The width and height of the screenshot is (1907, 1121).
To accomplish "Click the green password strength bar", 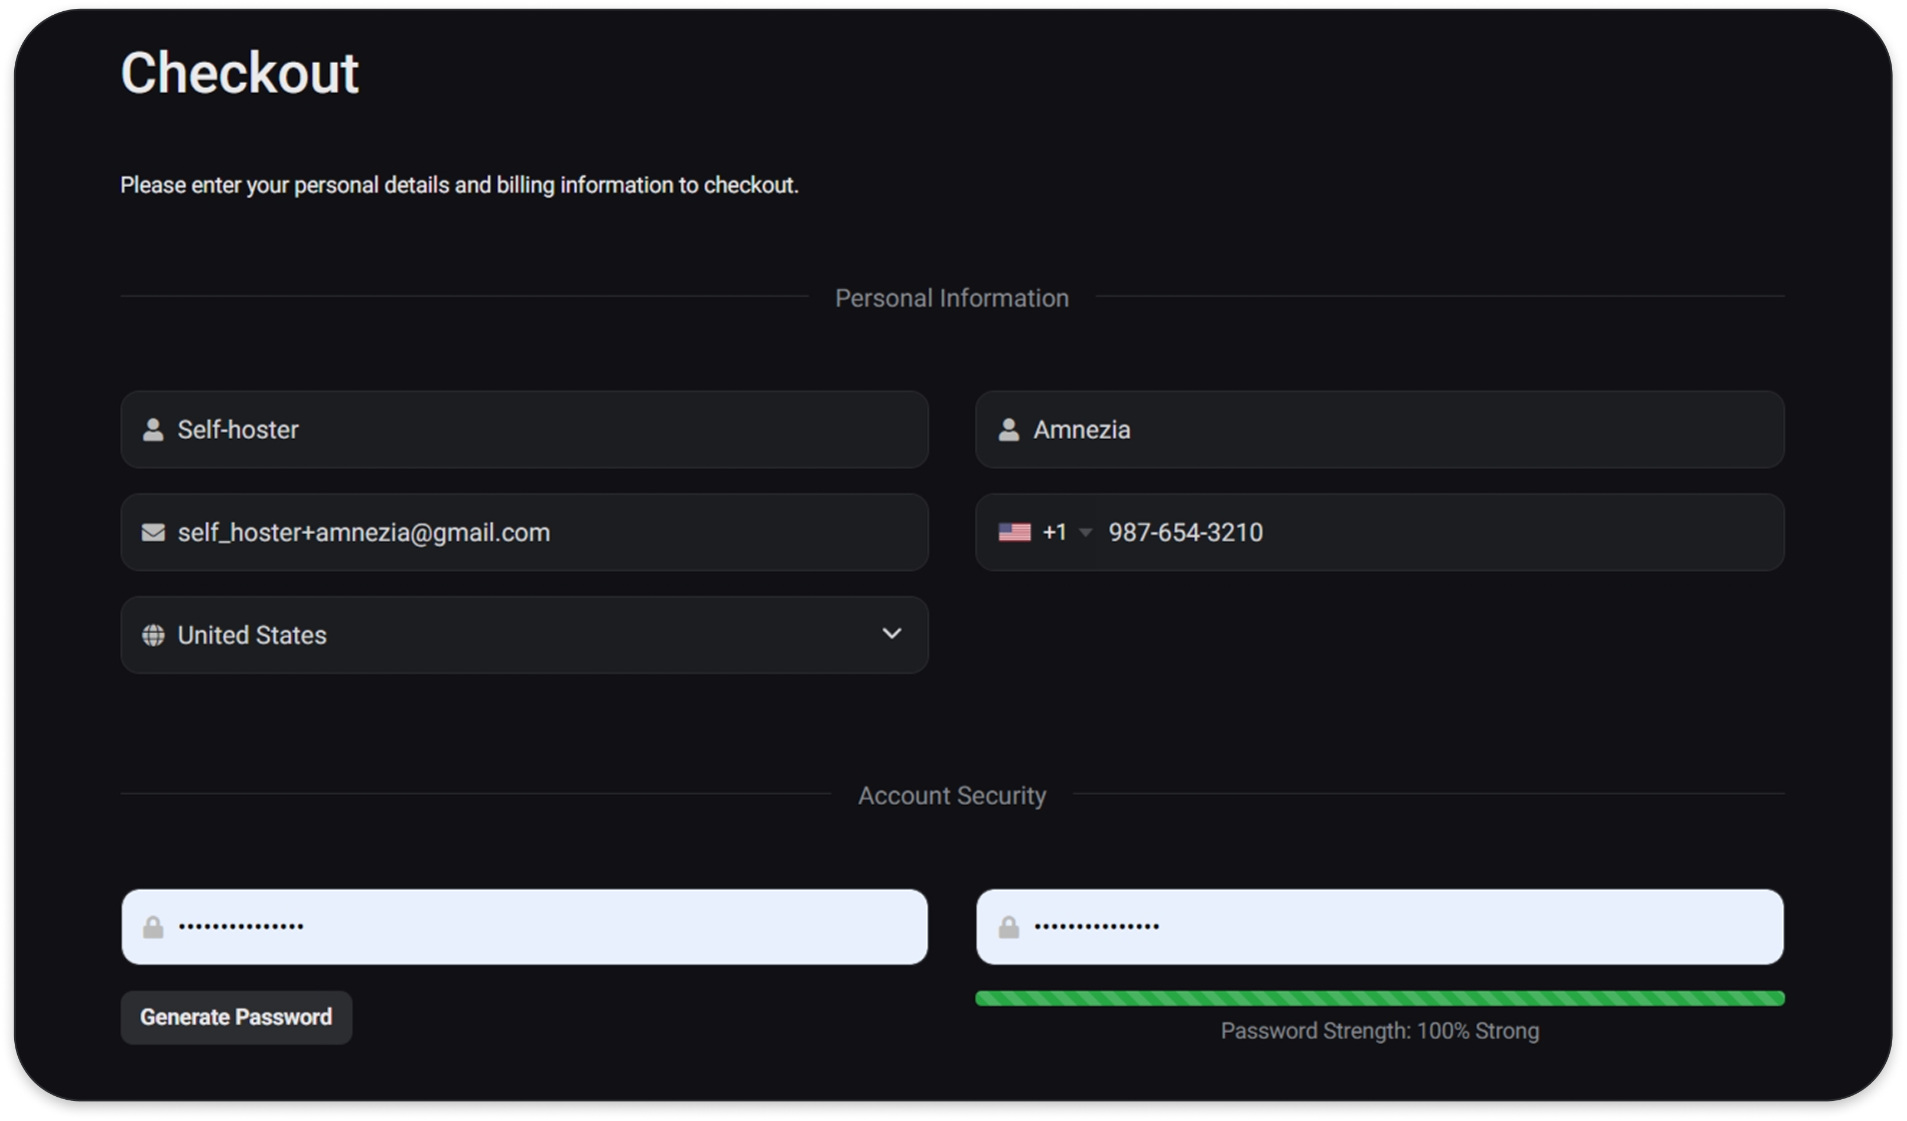I will (1379, 998).
